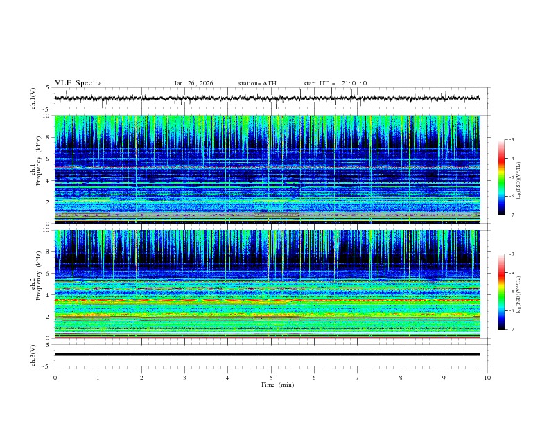Click time axis tick label '0'
The width and height of the screenshot is (549, 424).
[x=55, y=378]
